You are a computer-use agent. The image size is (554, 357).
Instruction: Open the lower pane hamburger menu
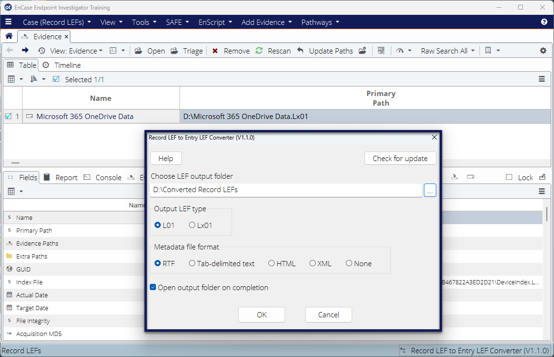542,191
